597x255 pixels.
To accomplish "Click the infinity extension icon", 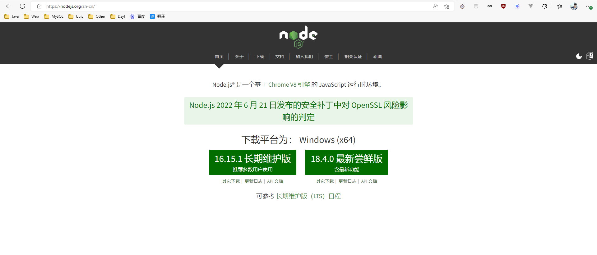I will pyautogui.click(x=490, y=6).
